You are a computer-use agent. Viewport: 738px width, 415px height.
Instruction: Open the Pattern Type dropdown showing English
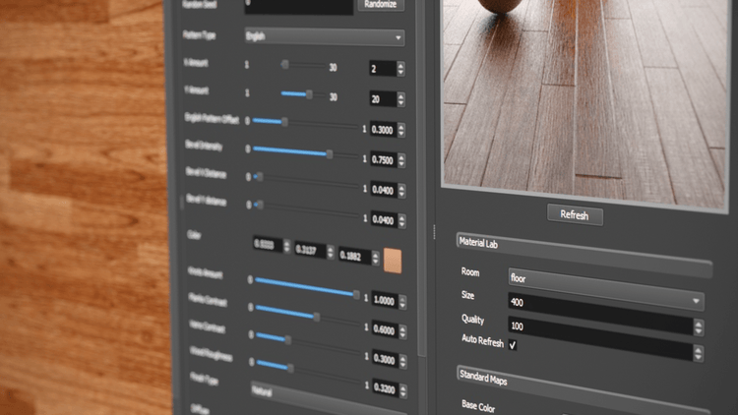325,36
